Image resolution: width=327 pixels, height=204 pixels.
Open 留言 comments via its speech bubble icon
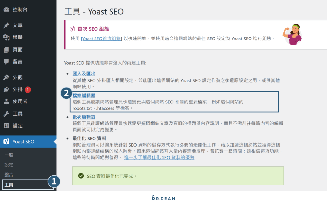(7, 61)
